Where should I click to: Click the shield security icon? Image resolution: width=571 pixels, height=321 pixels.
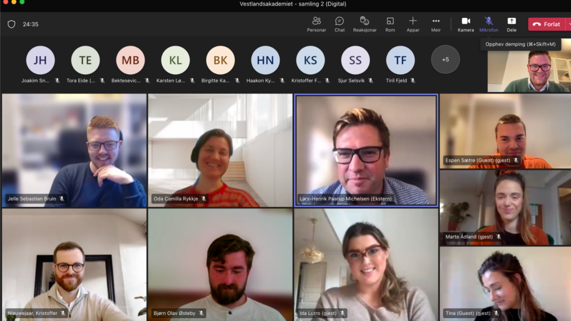click(x=12, y=24)
